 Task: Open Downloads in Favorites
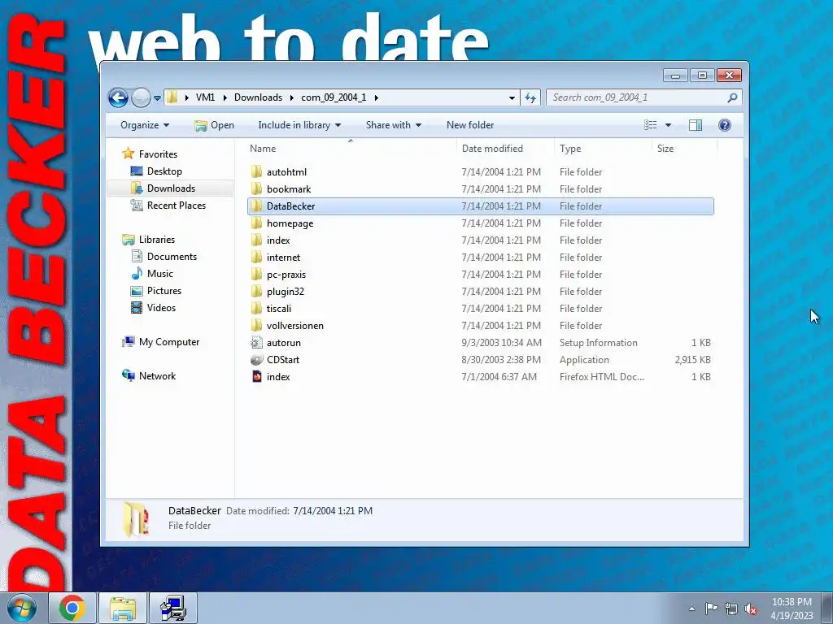click(171, 188)
